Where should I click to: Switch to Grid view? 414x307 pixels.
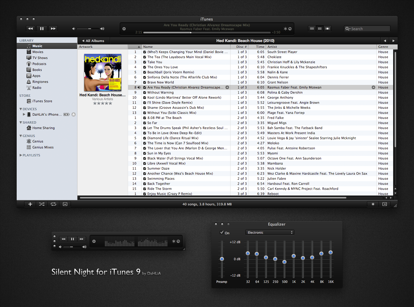pos(320,28)
